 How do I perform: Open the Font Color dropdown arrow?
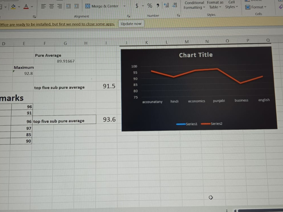[32, 7]
